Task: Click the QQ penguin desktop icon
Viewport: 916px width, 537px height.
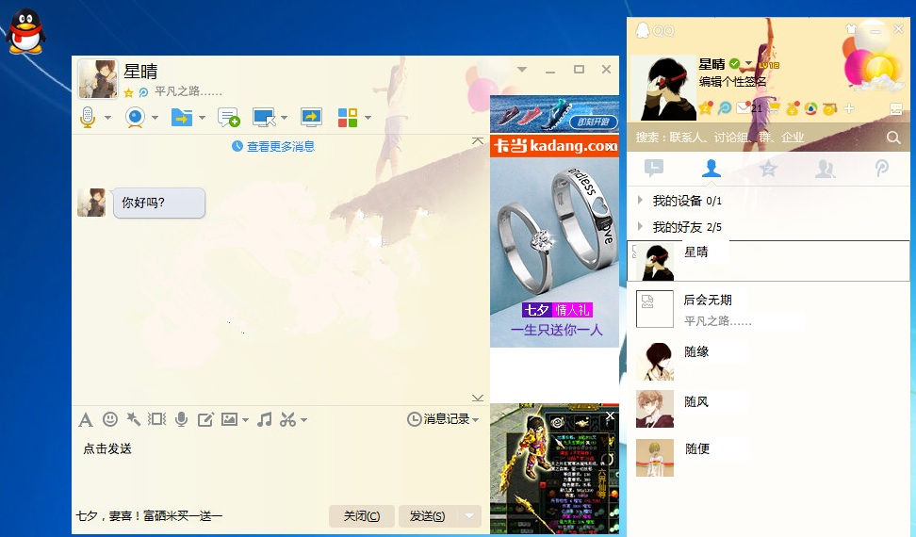Action: [25, 31]
